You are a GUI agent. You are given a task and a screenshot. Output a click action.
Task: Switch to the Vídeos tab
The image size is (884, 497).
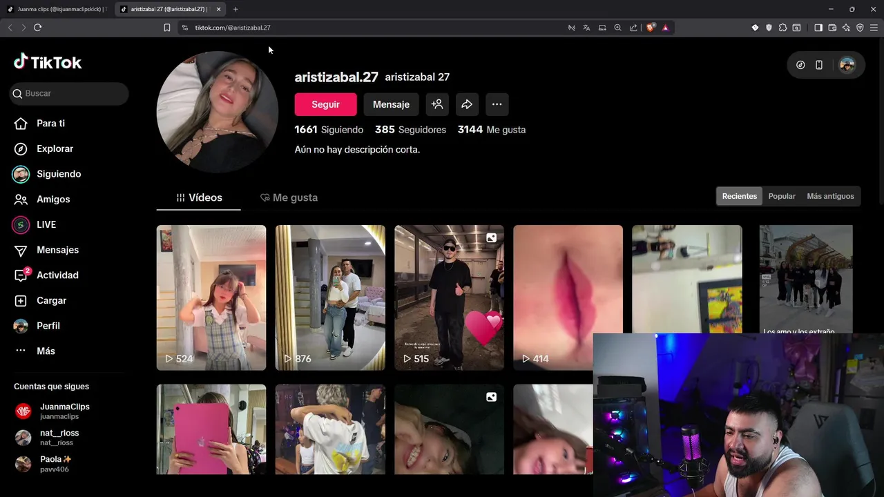(x=199, y=197)
